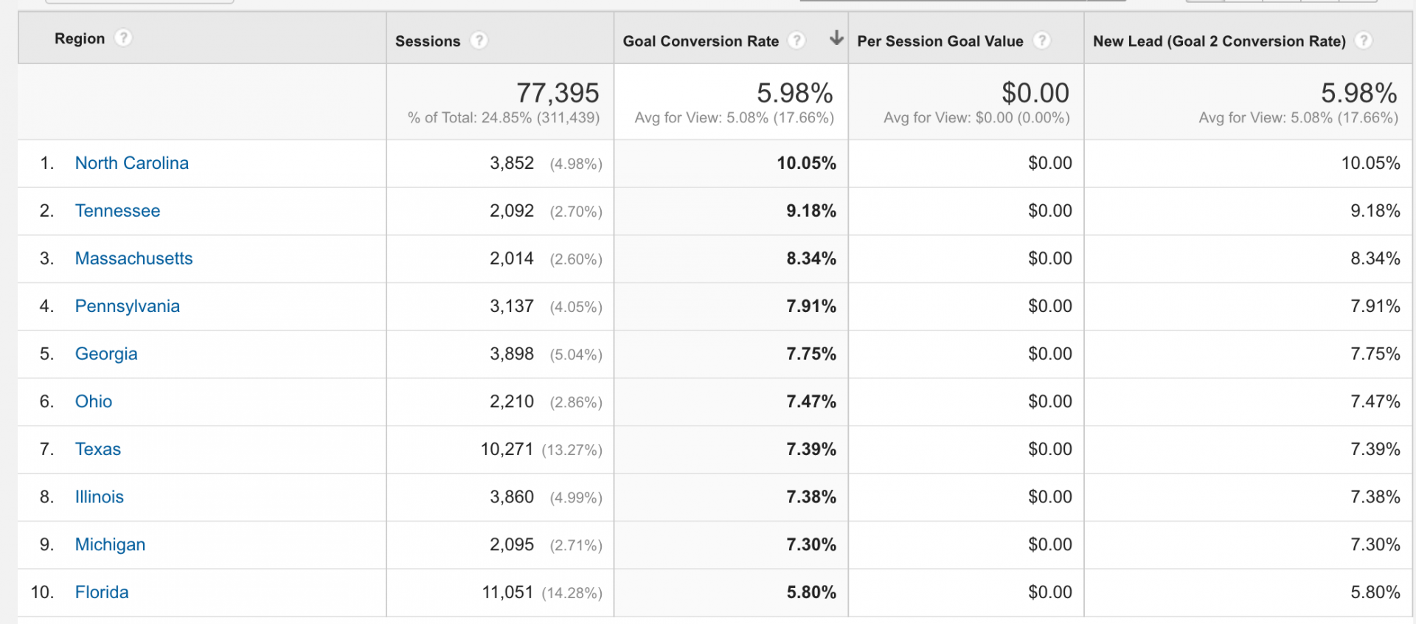Drill into the Michigan region
The height and width of the screenshot is (624, 1416).
pos(110,544)
